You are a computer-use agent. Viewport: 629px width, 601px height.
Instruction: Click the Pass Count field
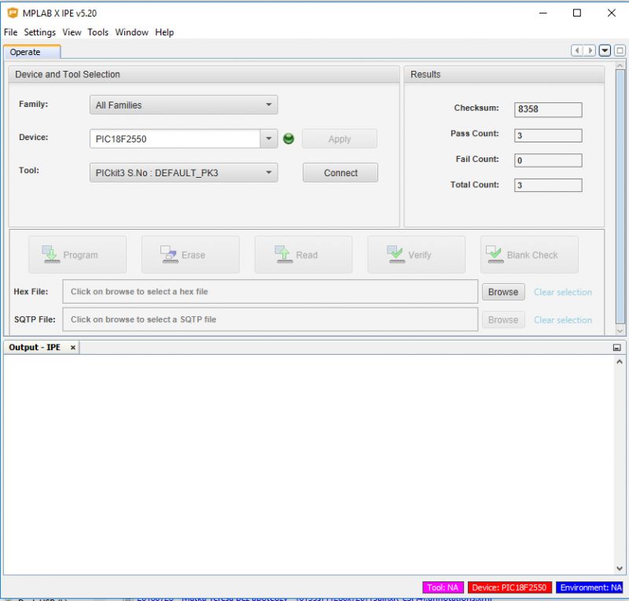[548, 135]
